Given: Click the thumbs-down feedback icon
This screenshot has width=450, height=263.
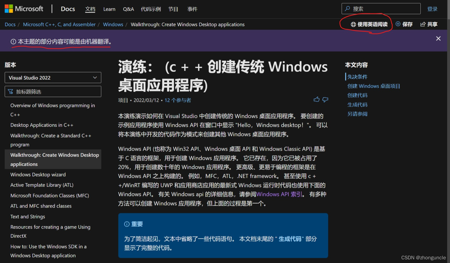Looking at the screenshot, I should coord(325,100).
